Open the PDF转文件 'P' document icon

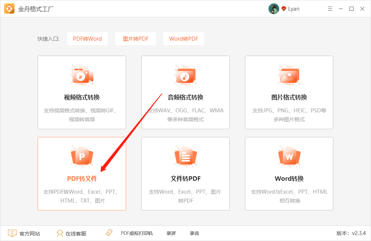pos(81,156)
